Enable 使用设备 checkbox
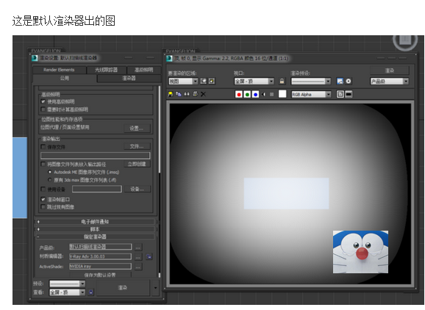Screen dimensions: 425x310 tap(43, 189)
